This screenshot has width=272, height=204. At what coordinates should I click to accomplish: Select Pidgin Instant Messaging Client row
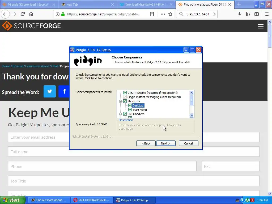[x=154, y=97]
